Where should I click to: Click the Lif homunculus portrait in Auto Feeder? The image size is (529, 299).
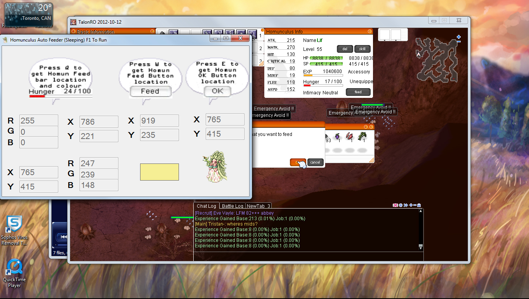(x=215, y=167)
